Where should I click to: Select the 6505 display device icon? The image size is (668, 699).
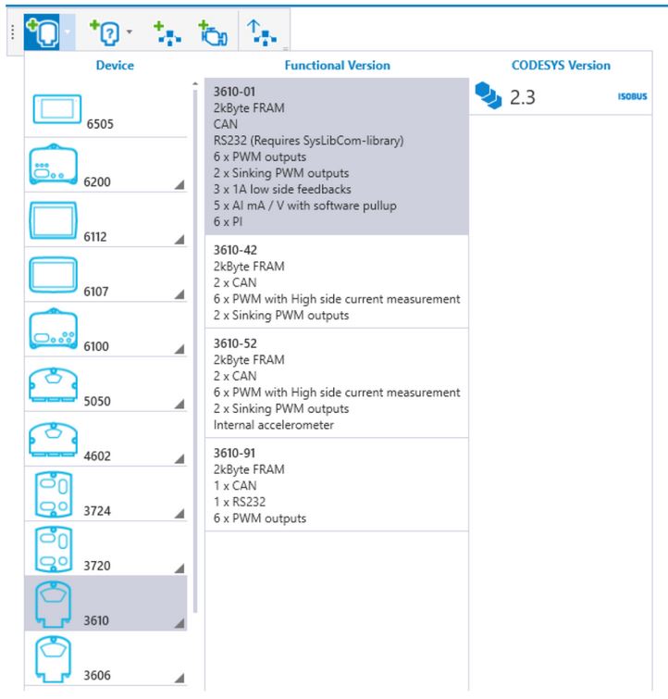click(57, 108)
